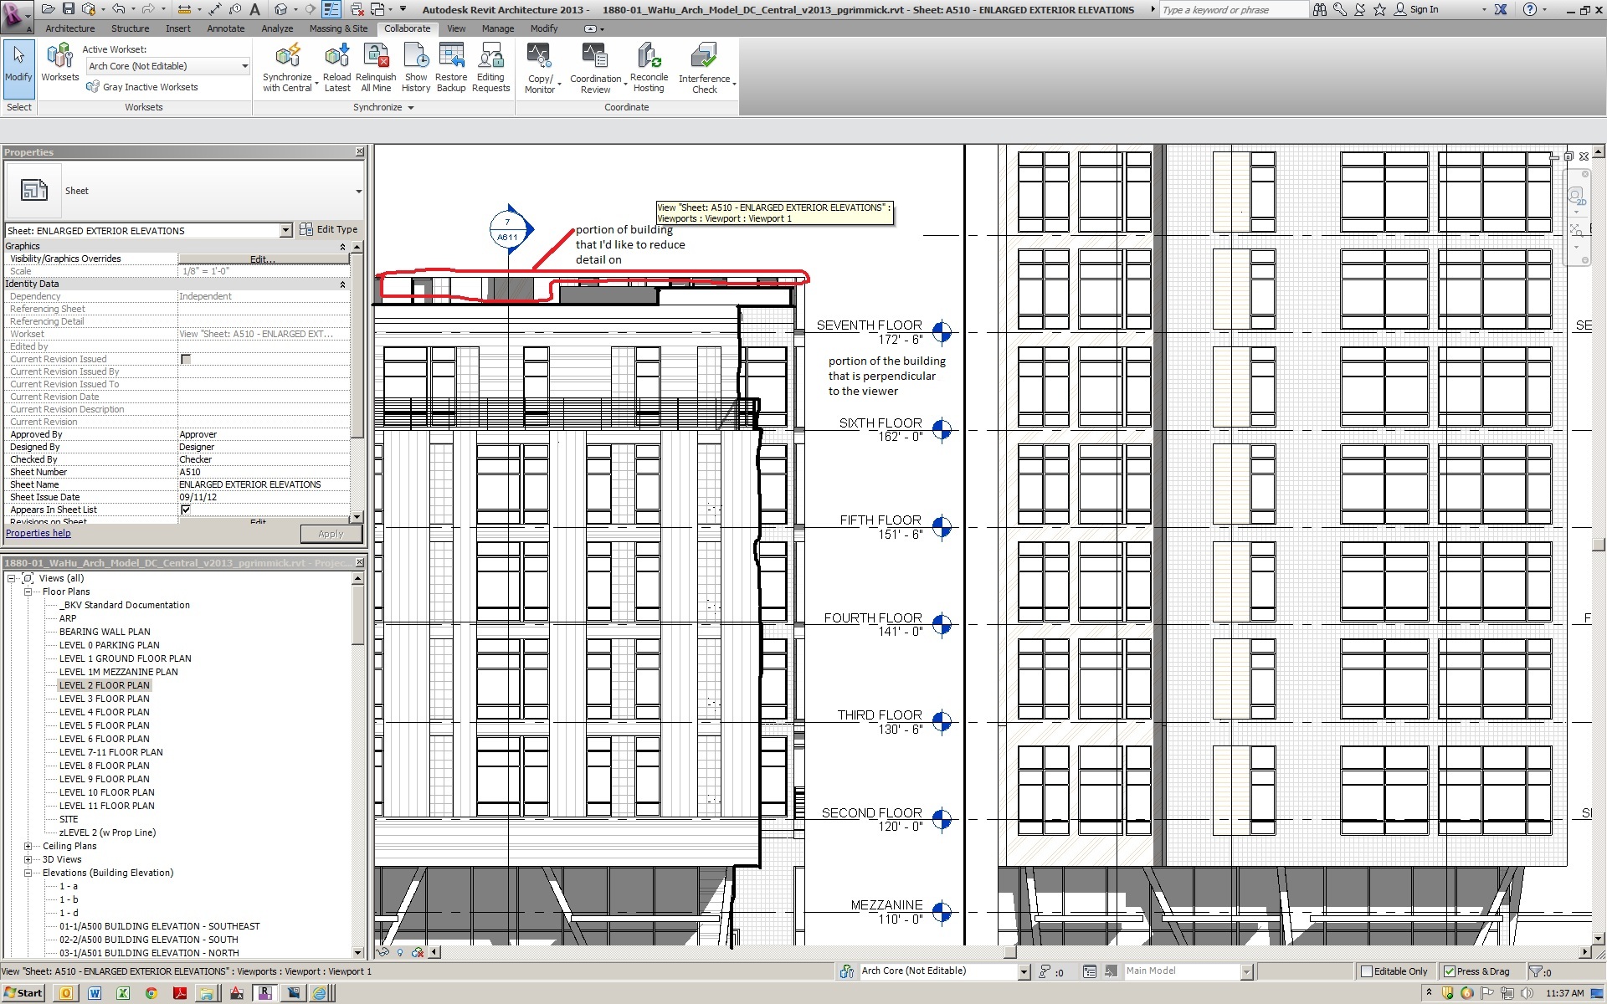Open the Active Workset dropdown
1607x1004 pixels.
point(244,66)
